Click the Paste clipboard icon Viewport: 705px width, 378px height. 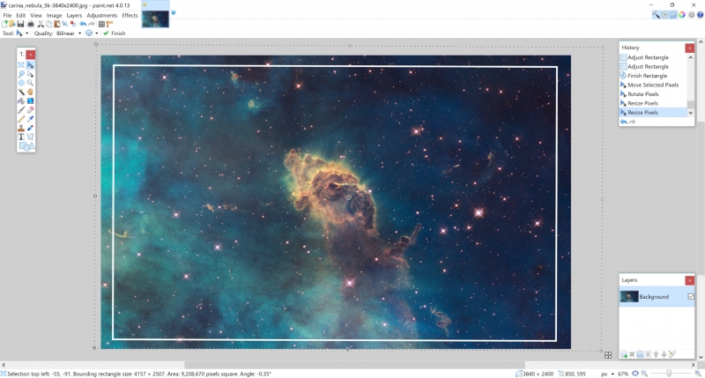pos(57,24)
